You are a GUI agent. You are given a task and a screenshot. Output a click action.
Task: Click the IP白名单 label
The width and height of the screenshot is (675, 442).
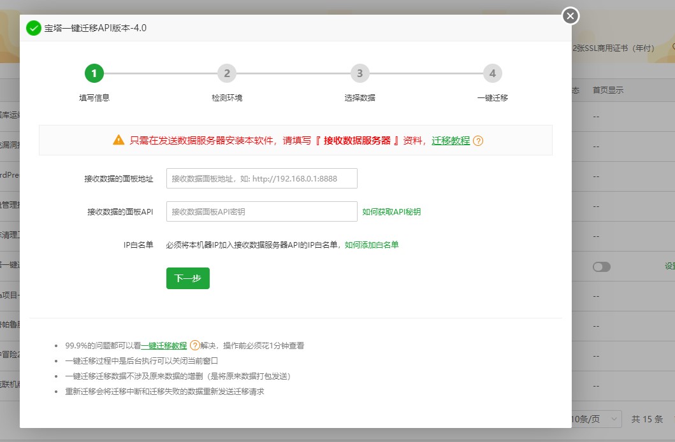[x=138, y=245]
